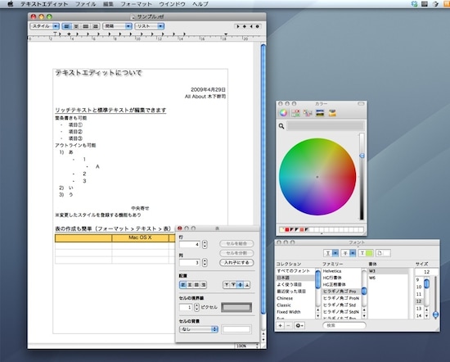Open the フォーマット menu
Viewport: 450px width, 362px height.
click(136, 4)
